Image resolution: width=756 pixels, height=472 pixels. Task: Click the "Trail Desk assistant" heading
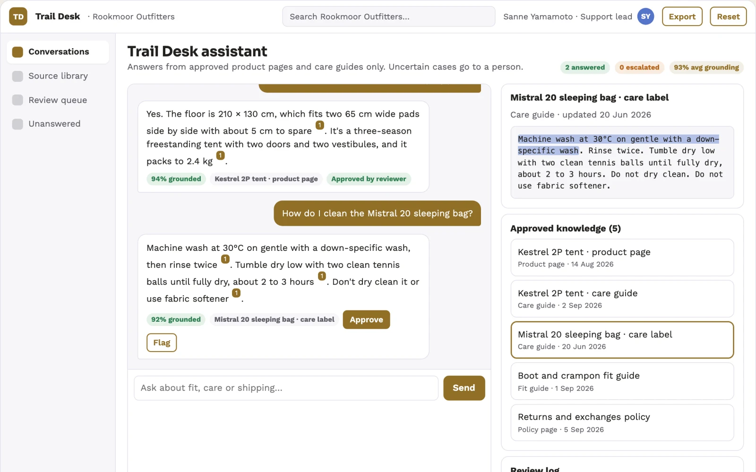(x=197, y=51)
